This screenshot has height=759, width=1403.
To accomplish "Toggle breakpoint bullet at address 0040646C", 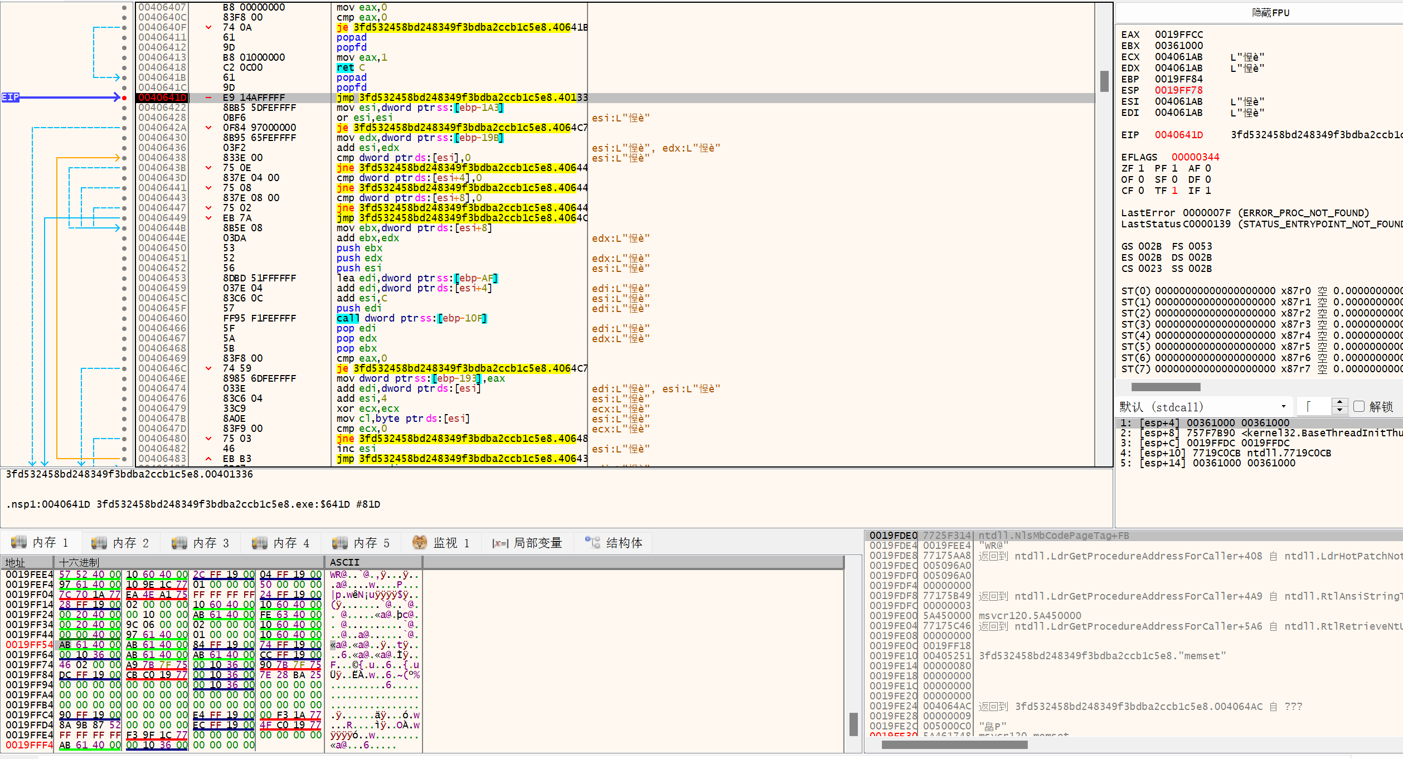I will 124,369.
